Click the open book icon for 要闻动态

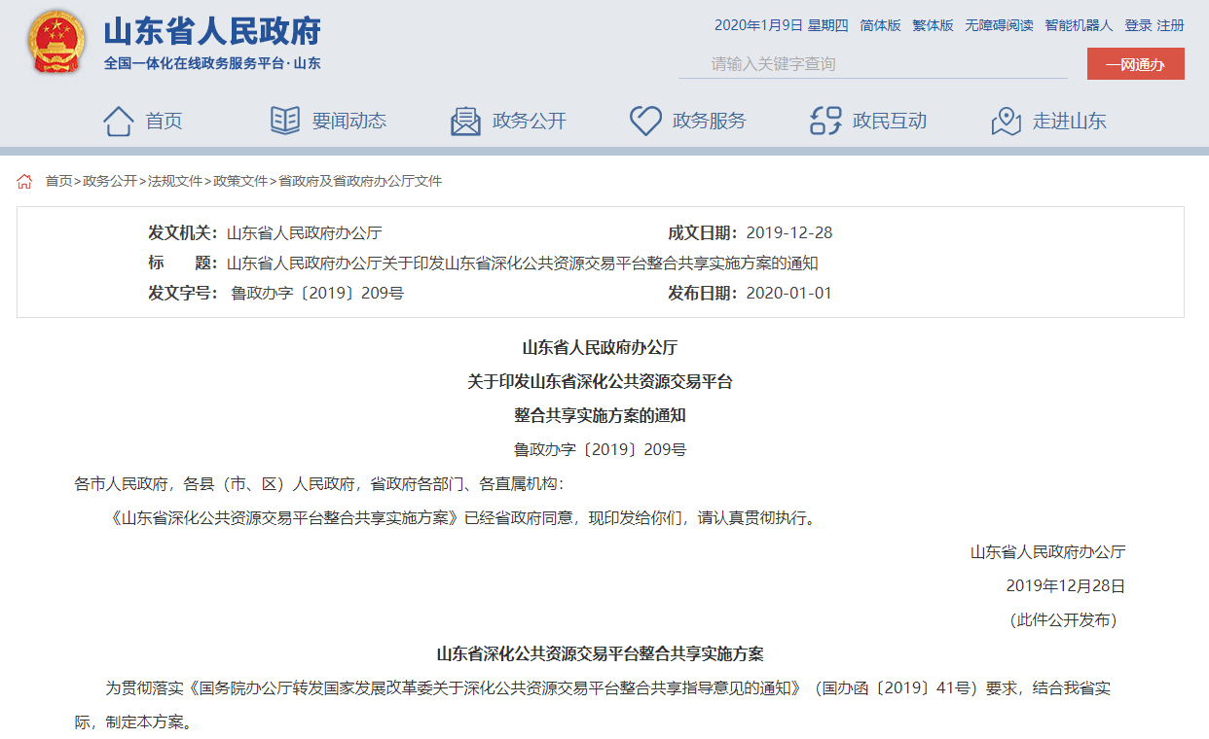coord(284,122)
